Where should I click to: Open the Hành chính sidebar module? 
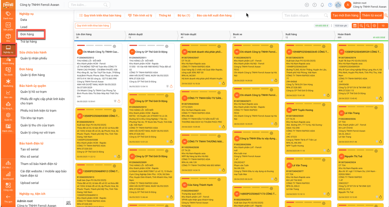coord(8,128)
